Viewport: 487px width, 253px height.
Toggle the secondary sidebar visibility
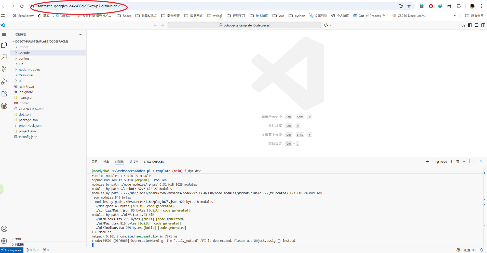point(483,25)
